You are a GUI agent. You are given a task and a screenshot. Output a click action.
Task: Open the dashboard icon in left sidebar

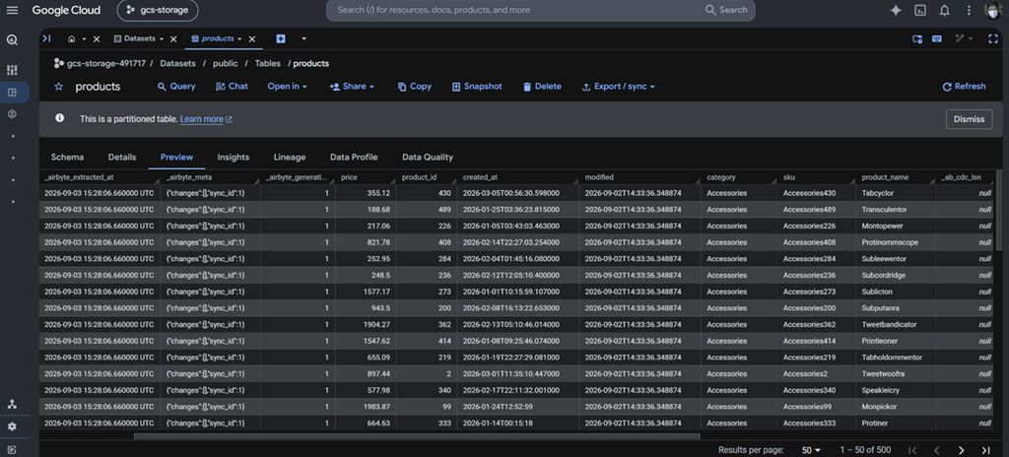12,70
